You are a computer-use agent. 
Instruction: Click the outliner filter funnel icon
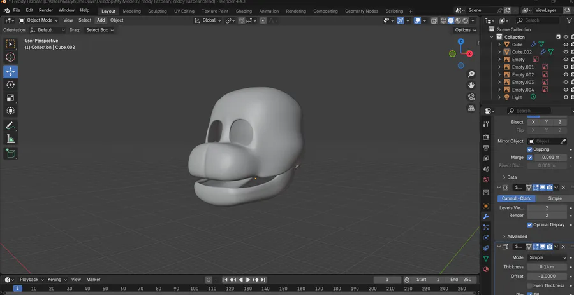click(570, 20)
